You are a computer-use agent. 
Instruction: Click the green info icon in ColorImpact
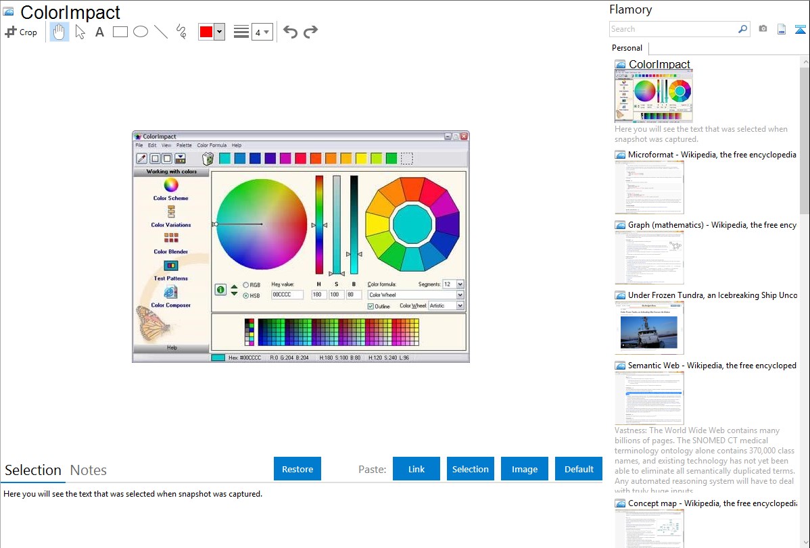[220, 290]
